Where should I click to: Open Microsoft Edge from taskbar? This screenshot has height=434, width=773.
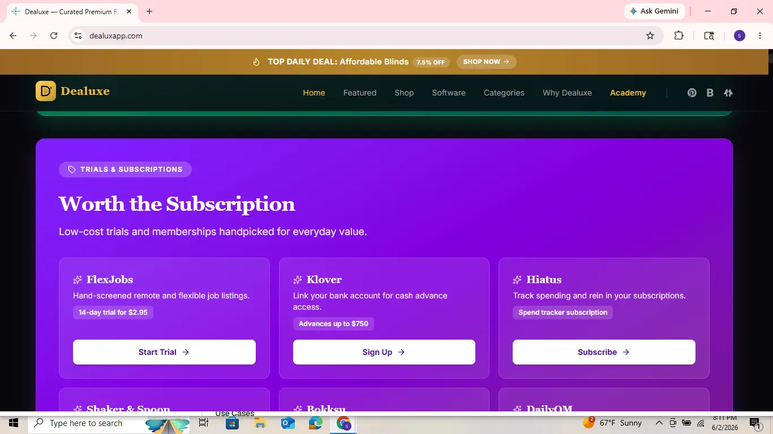[315, 423]
